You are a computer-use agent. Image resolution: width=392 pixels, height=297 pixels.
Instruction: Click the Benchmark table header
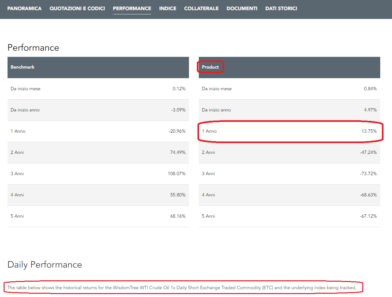click(x=23, y=67)
